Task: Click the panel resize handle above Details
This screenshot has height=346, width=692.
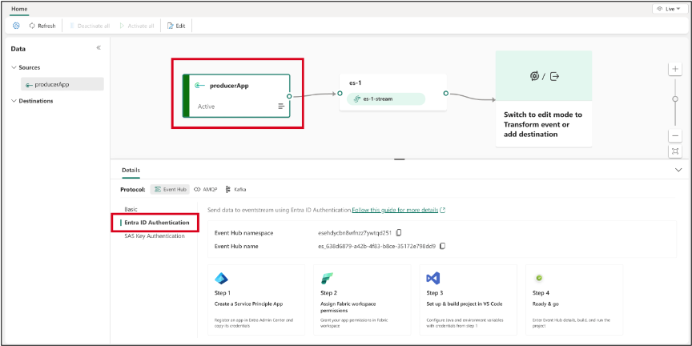Action: click(400, 159)
